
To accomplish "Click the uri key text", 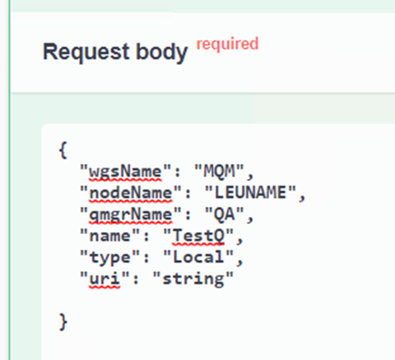I will coord(104,279).
